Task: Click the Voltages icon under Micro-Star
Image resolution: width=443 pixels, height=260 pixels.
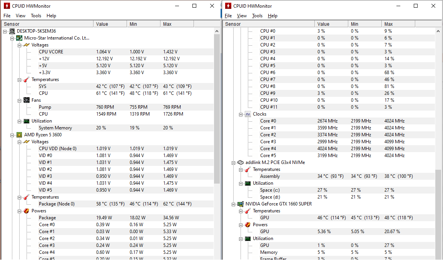Action: click(x=27, y=45)
